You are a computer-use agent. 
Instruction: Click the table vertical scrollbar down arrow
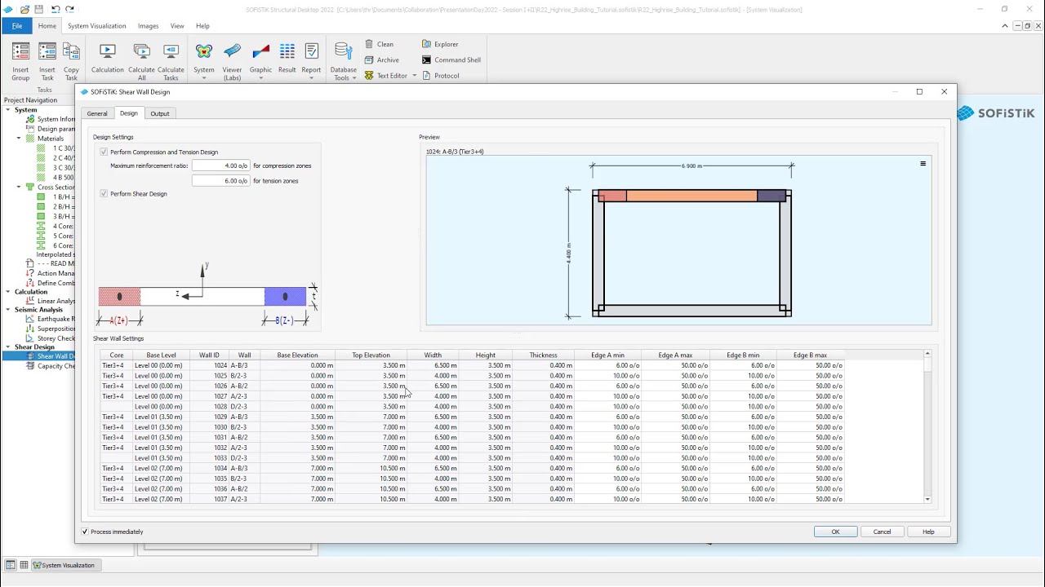(x=927, y=499)
